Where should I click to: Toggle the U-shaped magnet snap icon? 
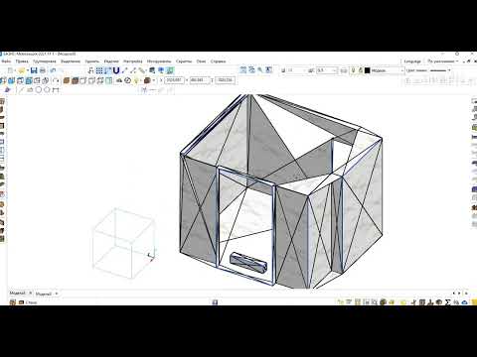(x=116, y=70)
